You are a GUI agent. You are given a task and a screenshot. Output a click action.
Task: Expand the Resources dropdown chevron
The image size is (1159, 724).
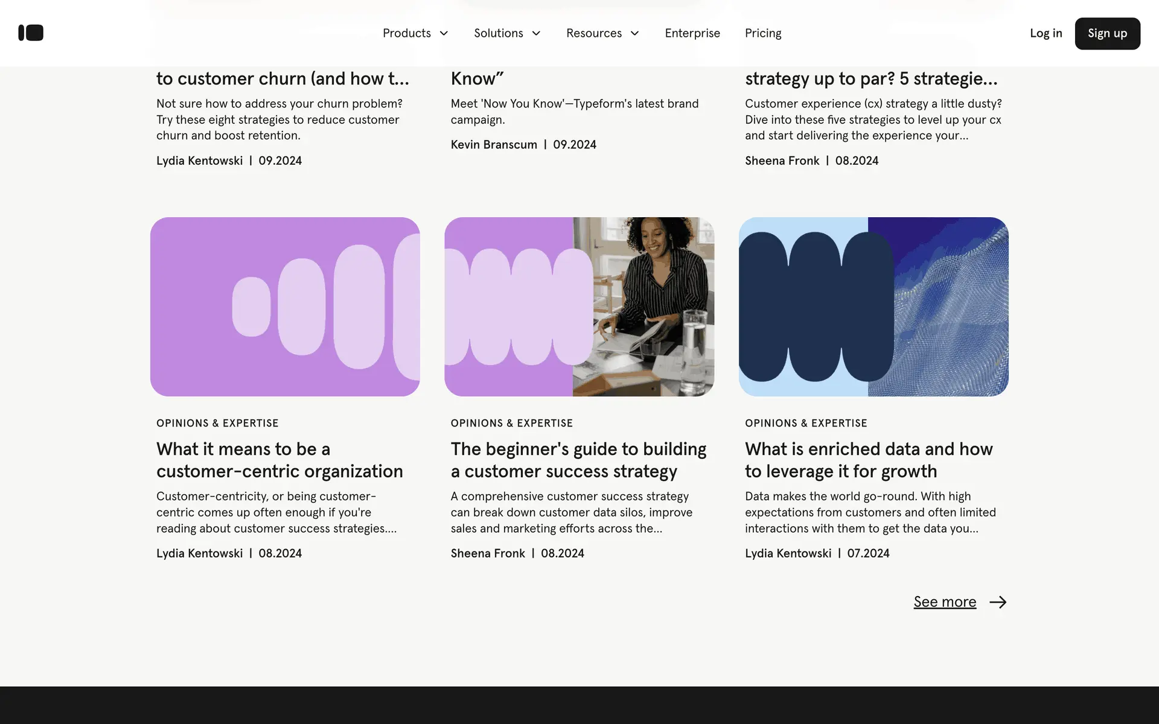click(634, 33)
